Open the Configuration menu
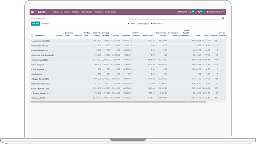The width and height of the screenshot is (256, 144). click(110, 12)
